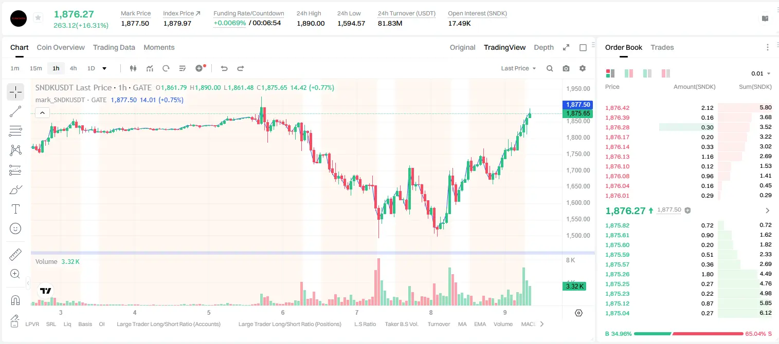Select the ruler measure tool
This screenshot has height=344, width=779.
(x=15, y=255)
